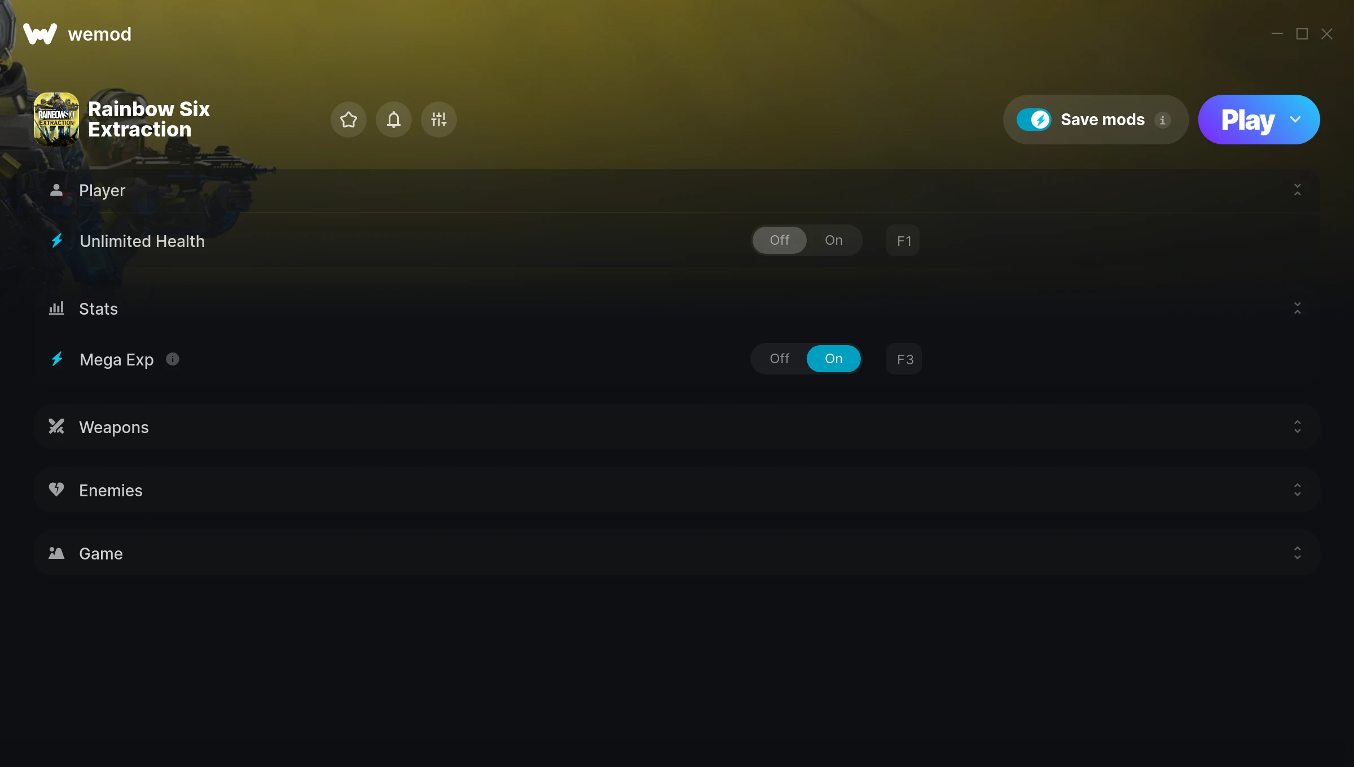Viewport: 1354px width, 767px height.
Task: Turn Mega Exp Off
Action: (x=779, y=359)
